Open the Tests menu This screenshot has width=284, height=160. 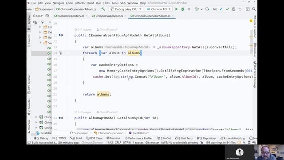pyautogui.click(x=106, y=3)
